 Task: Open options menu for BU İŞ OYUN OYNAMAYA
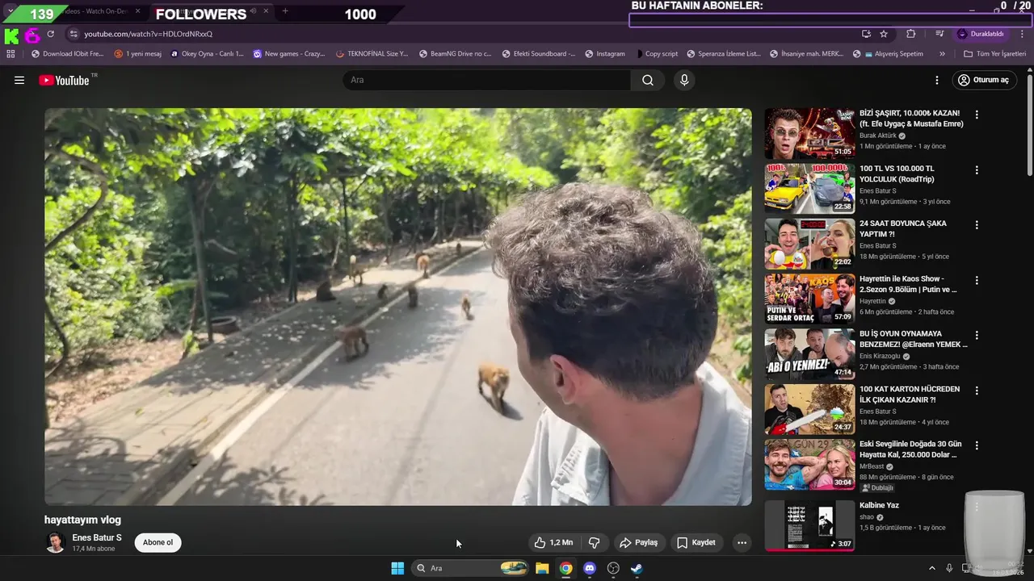pyautogui.click(x=977, y=335)
